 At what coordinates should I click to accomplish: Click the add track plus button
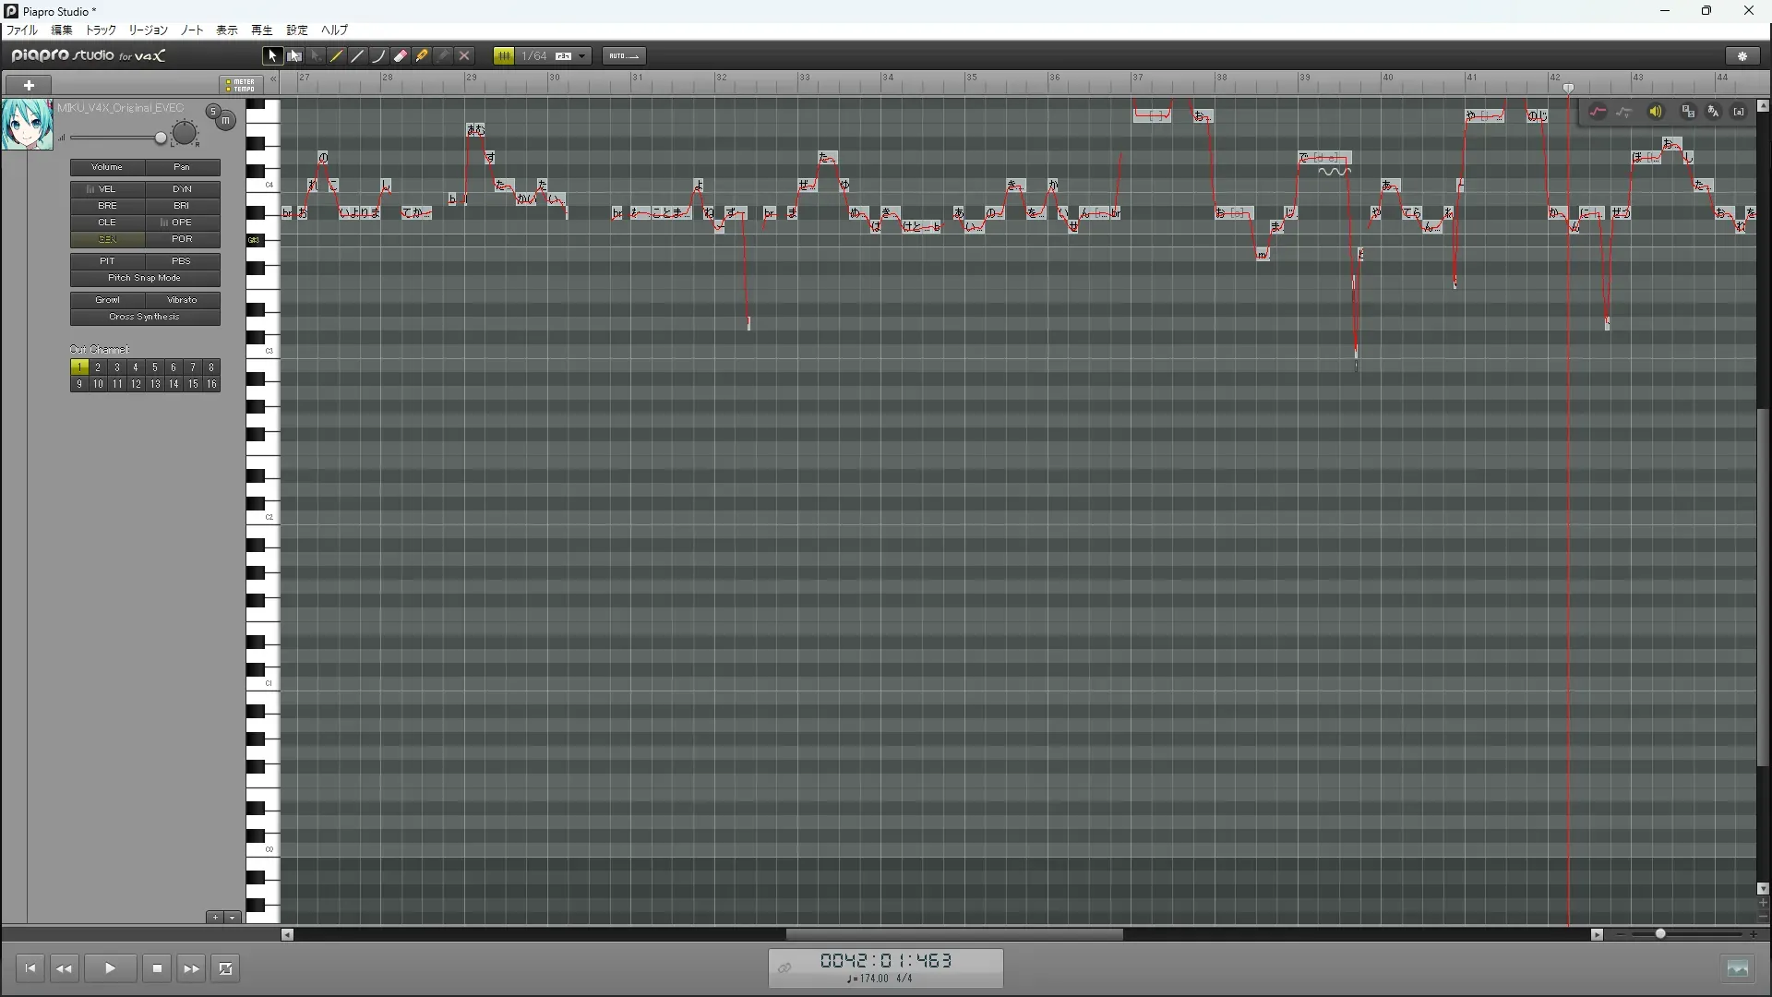pyautogui.click(x=29, y=85)
